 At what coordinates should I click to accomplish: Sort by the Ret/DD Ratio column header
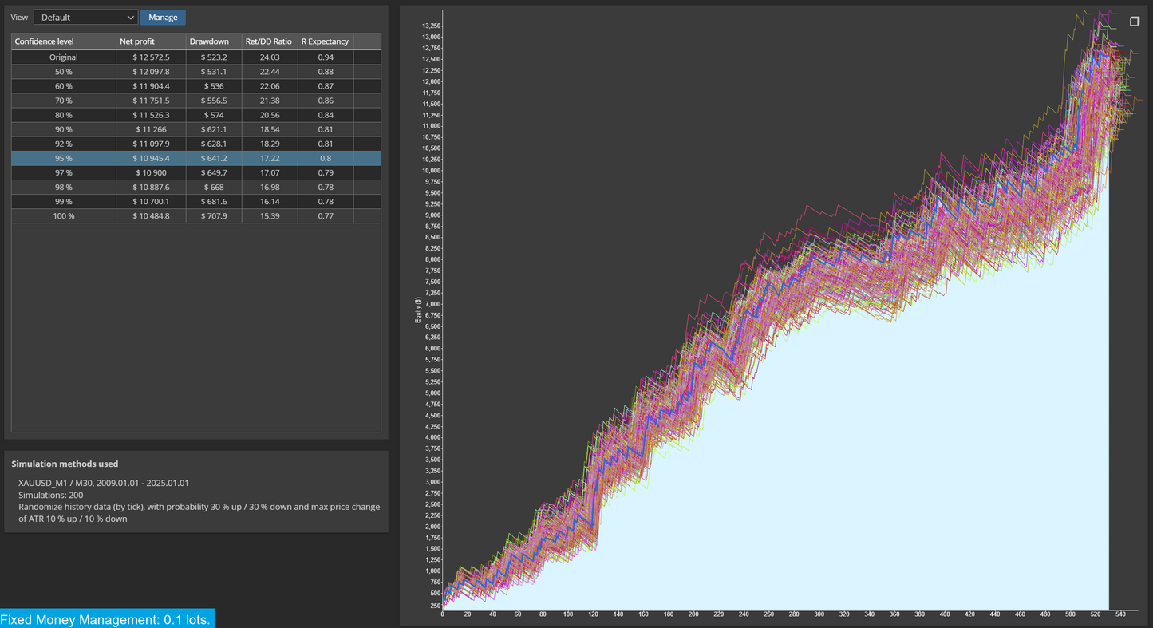coord(270,41)
